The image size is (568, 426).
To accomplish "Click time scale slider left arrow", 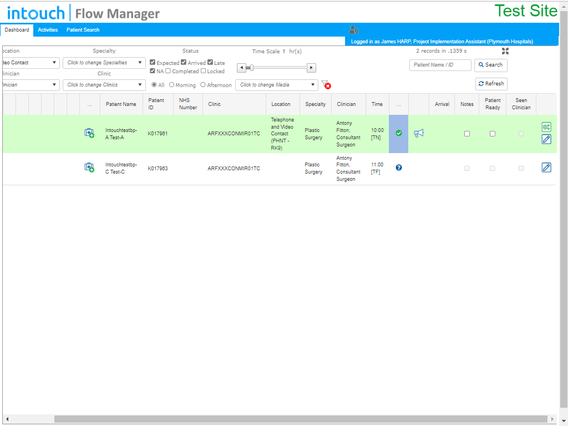I will click(x=242, y=68).
